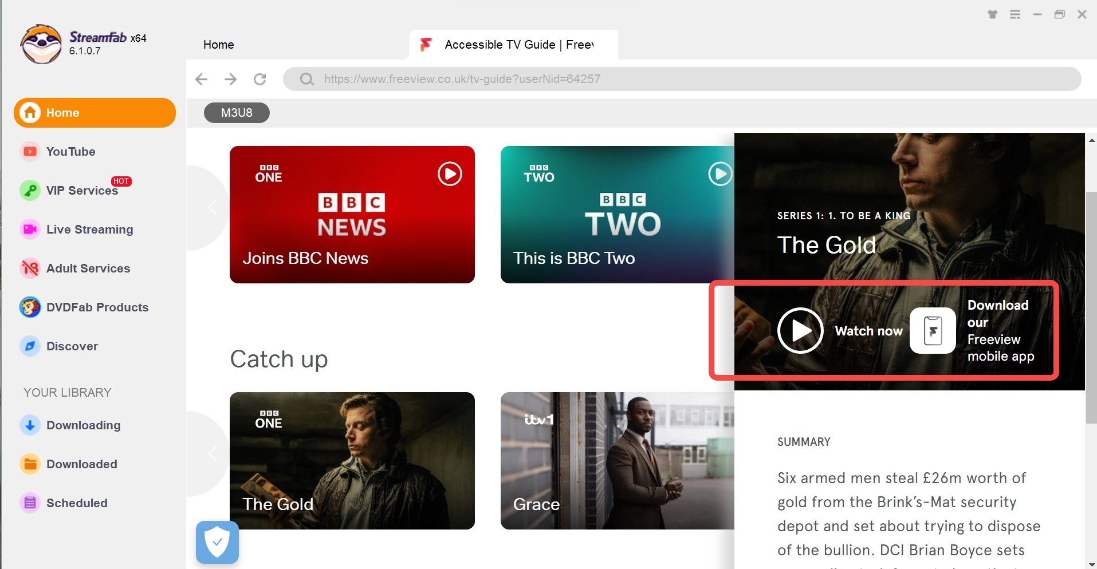The image size is (1097, 569).
Task: Show the Downloaded library list
Action: click(x=82, y=464)
